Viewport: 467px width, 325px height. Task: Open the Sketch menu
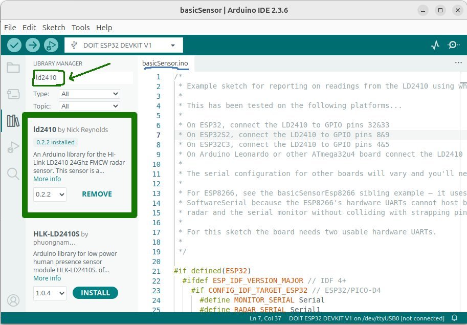click(x=54, y=28)
